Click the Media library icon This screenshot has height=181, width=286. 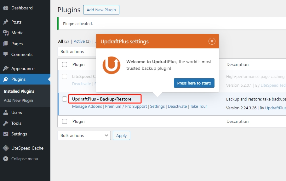click(6, 33)
